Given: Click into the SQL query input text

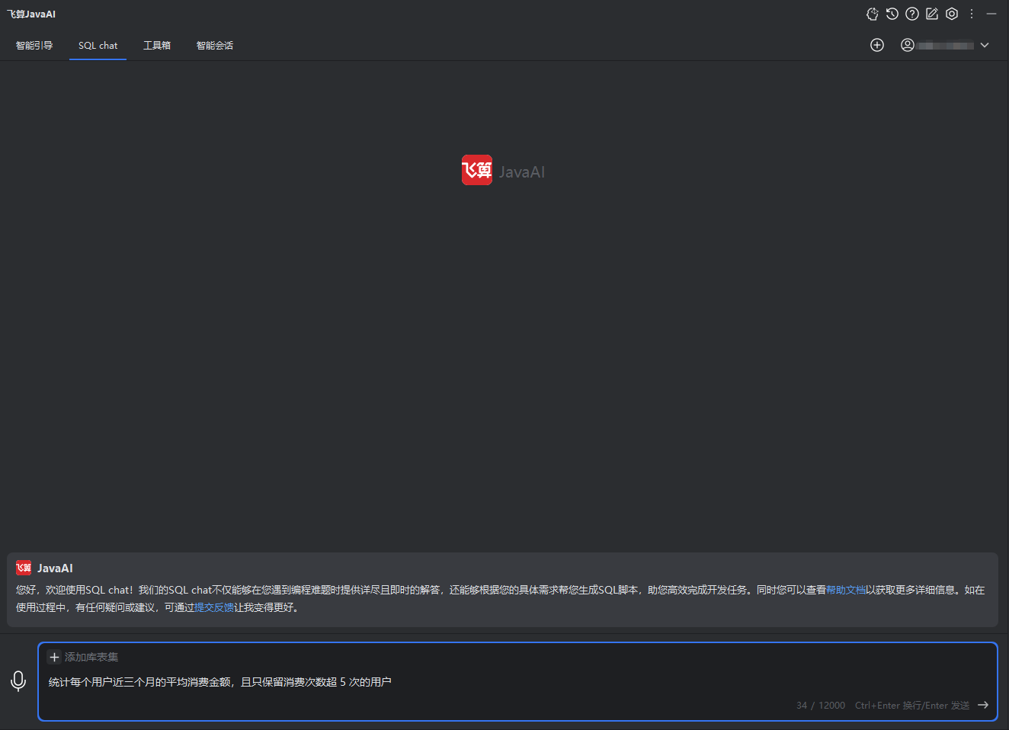Looking at the screenshot, I should tap(220, 682).
